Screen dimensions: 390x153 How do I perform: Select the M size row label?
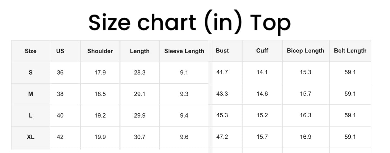[x=30, y=94]
